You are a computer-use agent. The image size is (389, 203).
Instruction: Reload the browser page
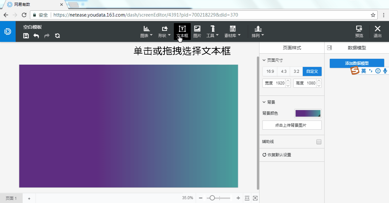[x=24, y=15]
